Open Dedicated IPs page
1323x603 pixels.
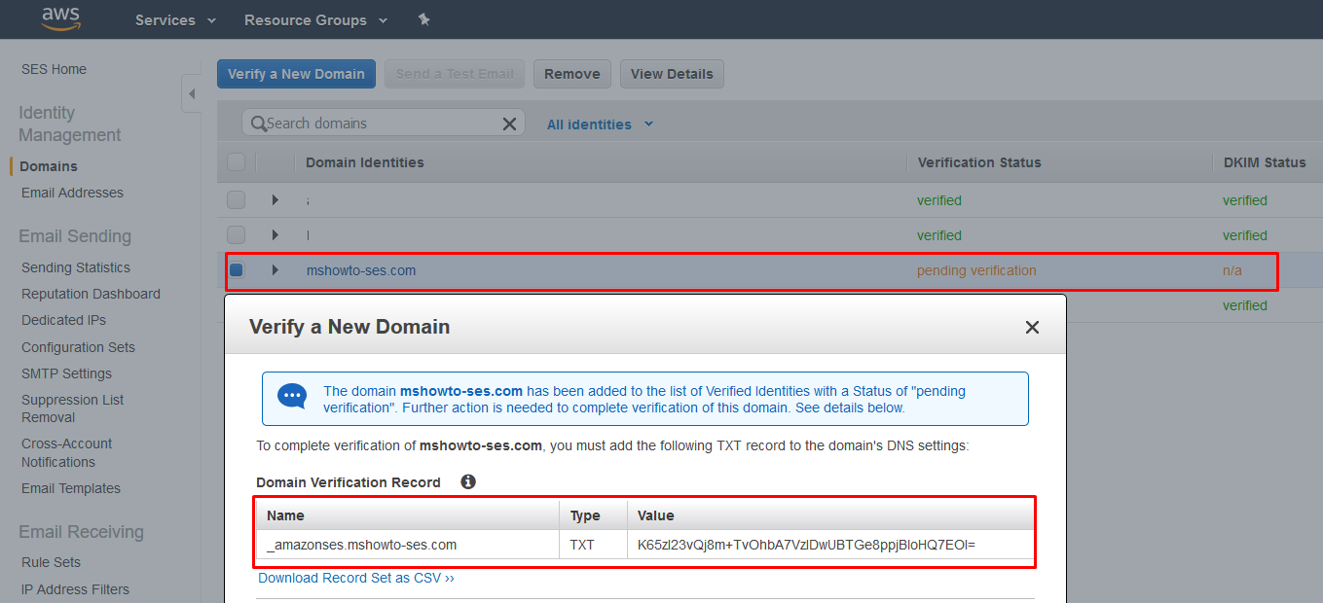pos(63,320)
